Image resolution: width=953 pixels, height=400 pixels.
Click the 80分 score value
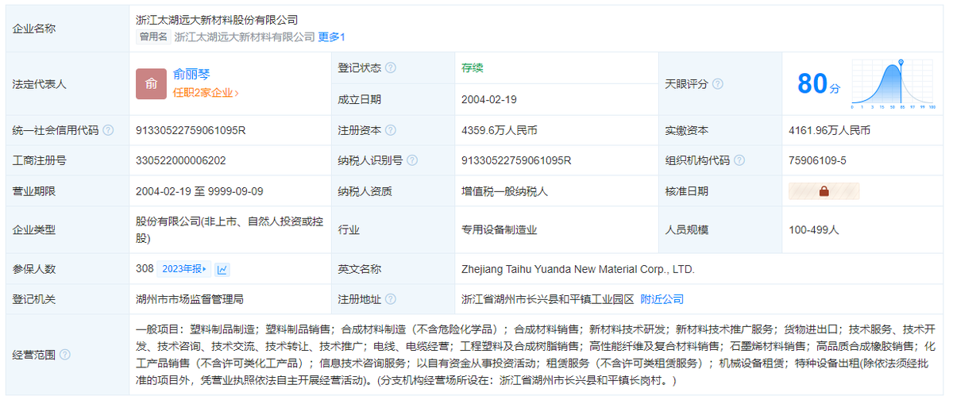(x=818, y=84)
